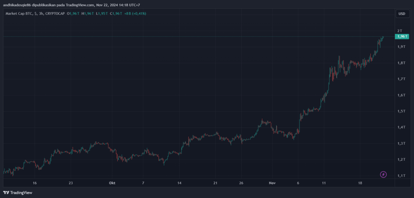Viewport: 414px width, 198px height.
Task: Click the Okt month label on time axis
Action: click(x=112, y=183)
